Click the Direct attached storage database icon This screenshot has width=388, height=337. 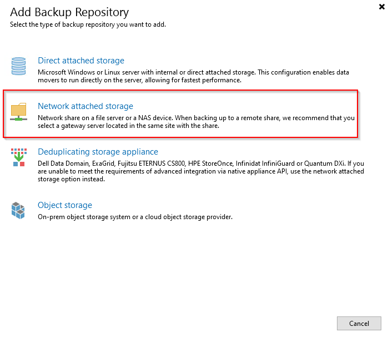tap(19, 66)
